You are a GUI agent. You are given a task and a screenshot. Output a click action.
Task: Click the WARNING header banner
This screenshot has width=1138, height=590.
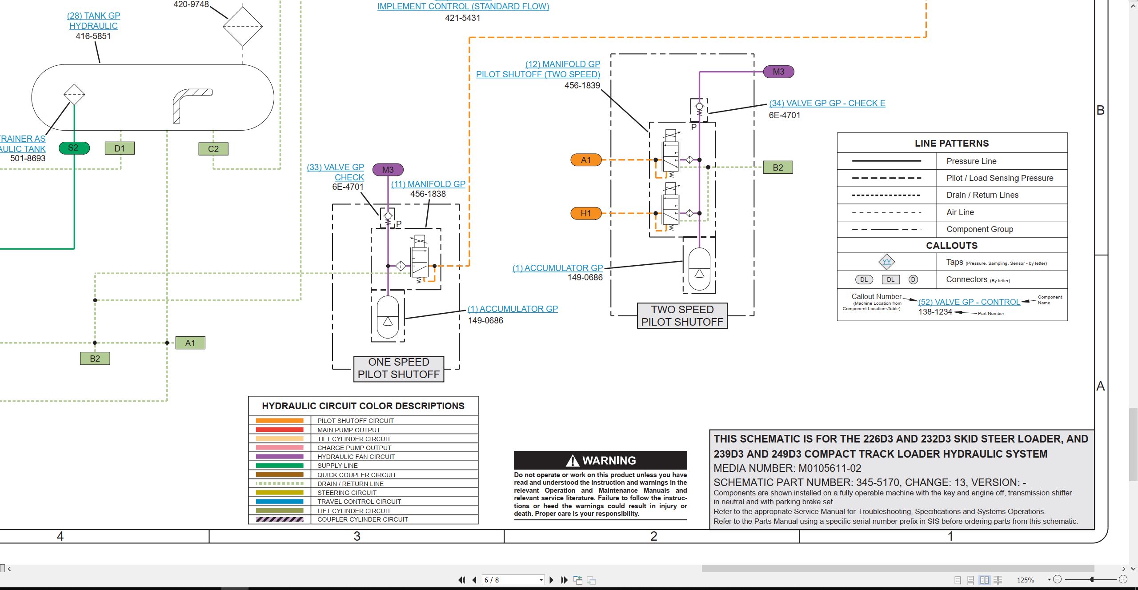coord(601,460)
